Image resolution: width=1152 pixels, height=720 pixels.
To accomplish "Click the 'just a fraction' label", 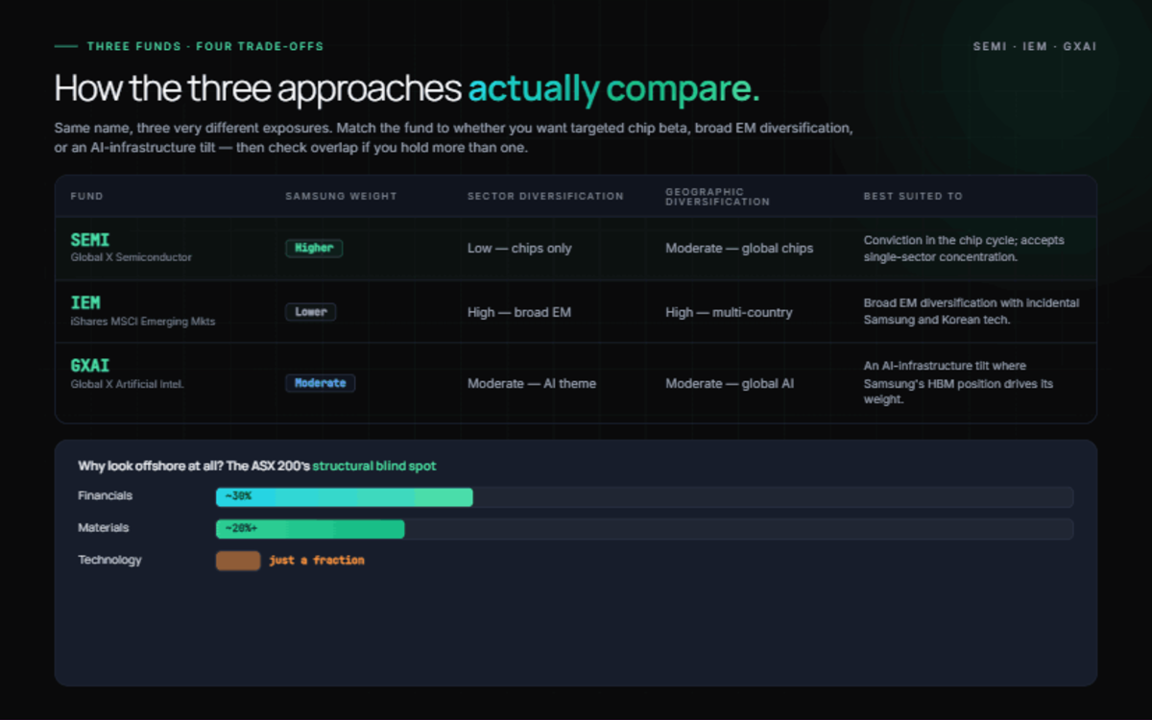I will point(317,561).
